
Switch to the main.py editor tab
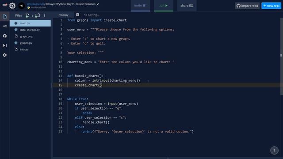63,15
